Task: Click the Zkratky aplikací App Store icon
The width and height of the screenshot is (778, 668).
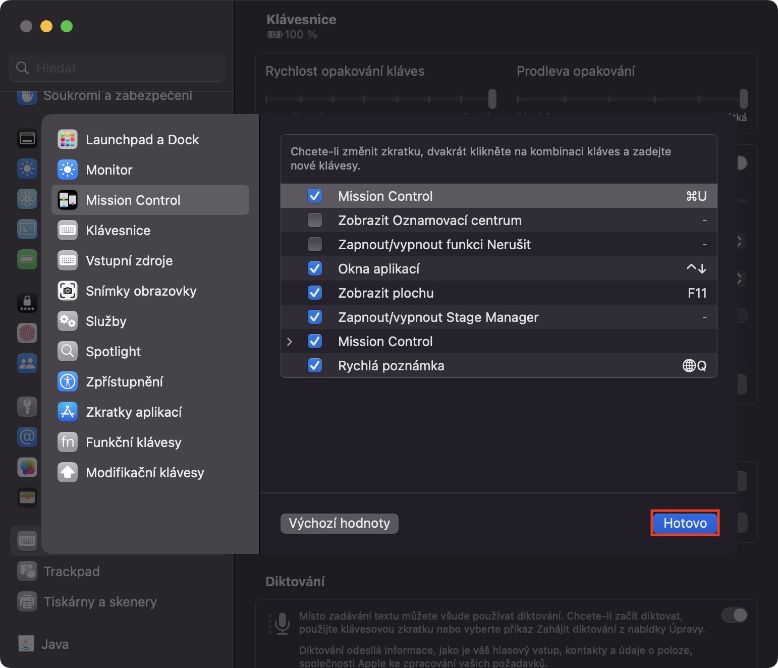Action: [x=68, y=412]
